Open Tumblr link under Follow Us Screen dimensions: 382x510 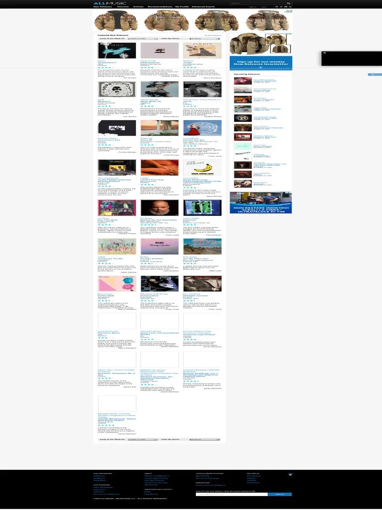251,481
